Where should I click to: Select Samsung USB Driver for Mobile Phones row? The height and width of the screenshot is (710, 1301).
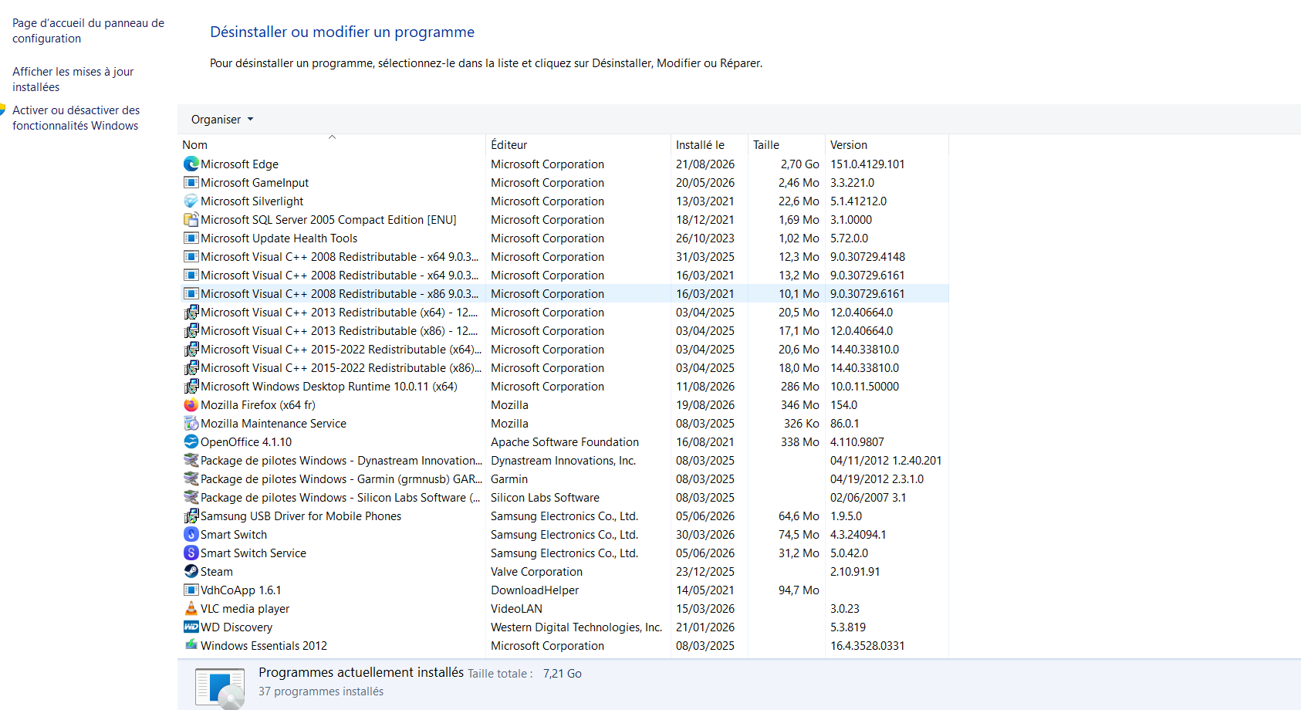[565, 516]
